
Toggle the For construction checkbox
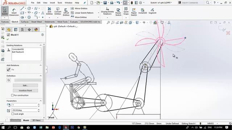(x=12, y=95)
